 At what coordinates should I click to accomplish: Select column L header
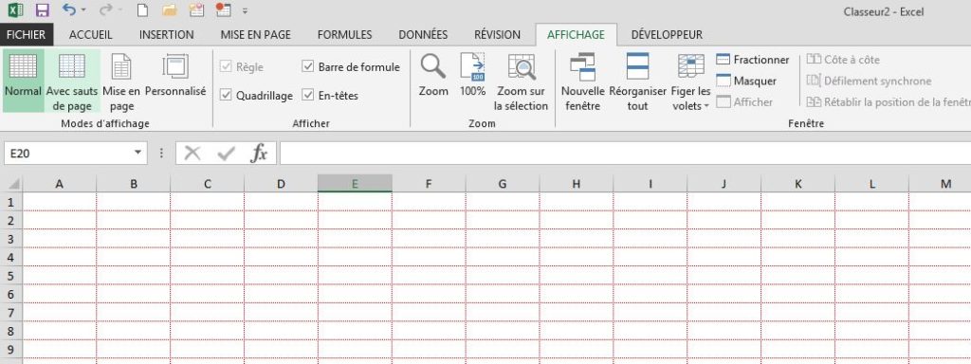point(872,184)
